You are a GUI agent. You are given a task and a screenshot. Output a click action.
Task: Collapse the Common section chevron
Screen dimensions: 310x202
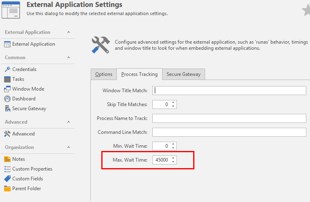tap(68, 58)
